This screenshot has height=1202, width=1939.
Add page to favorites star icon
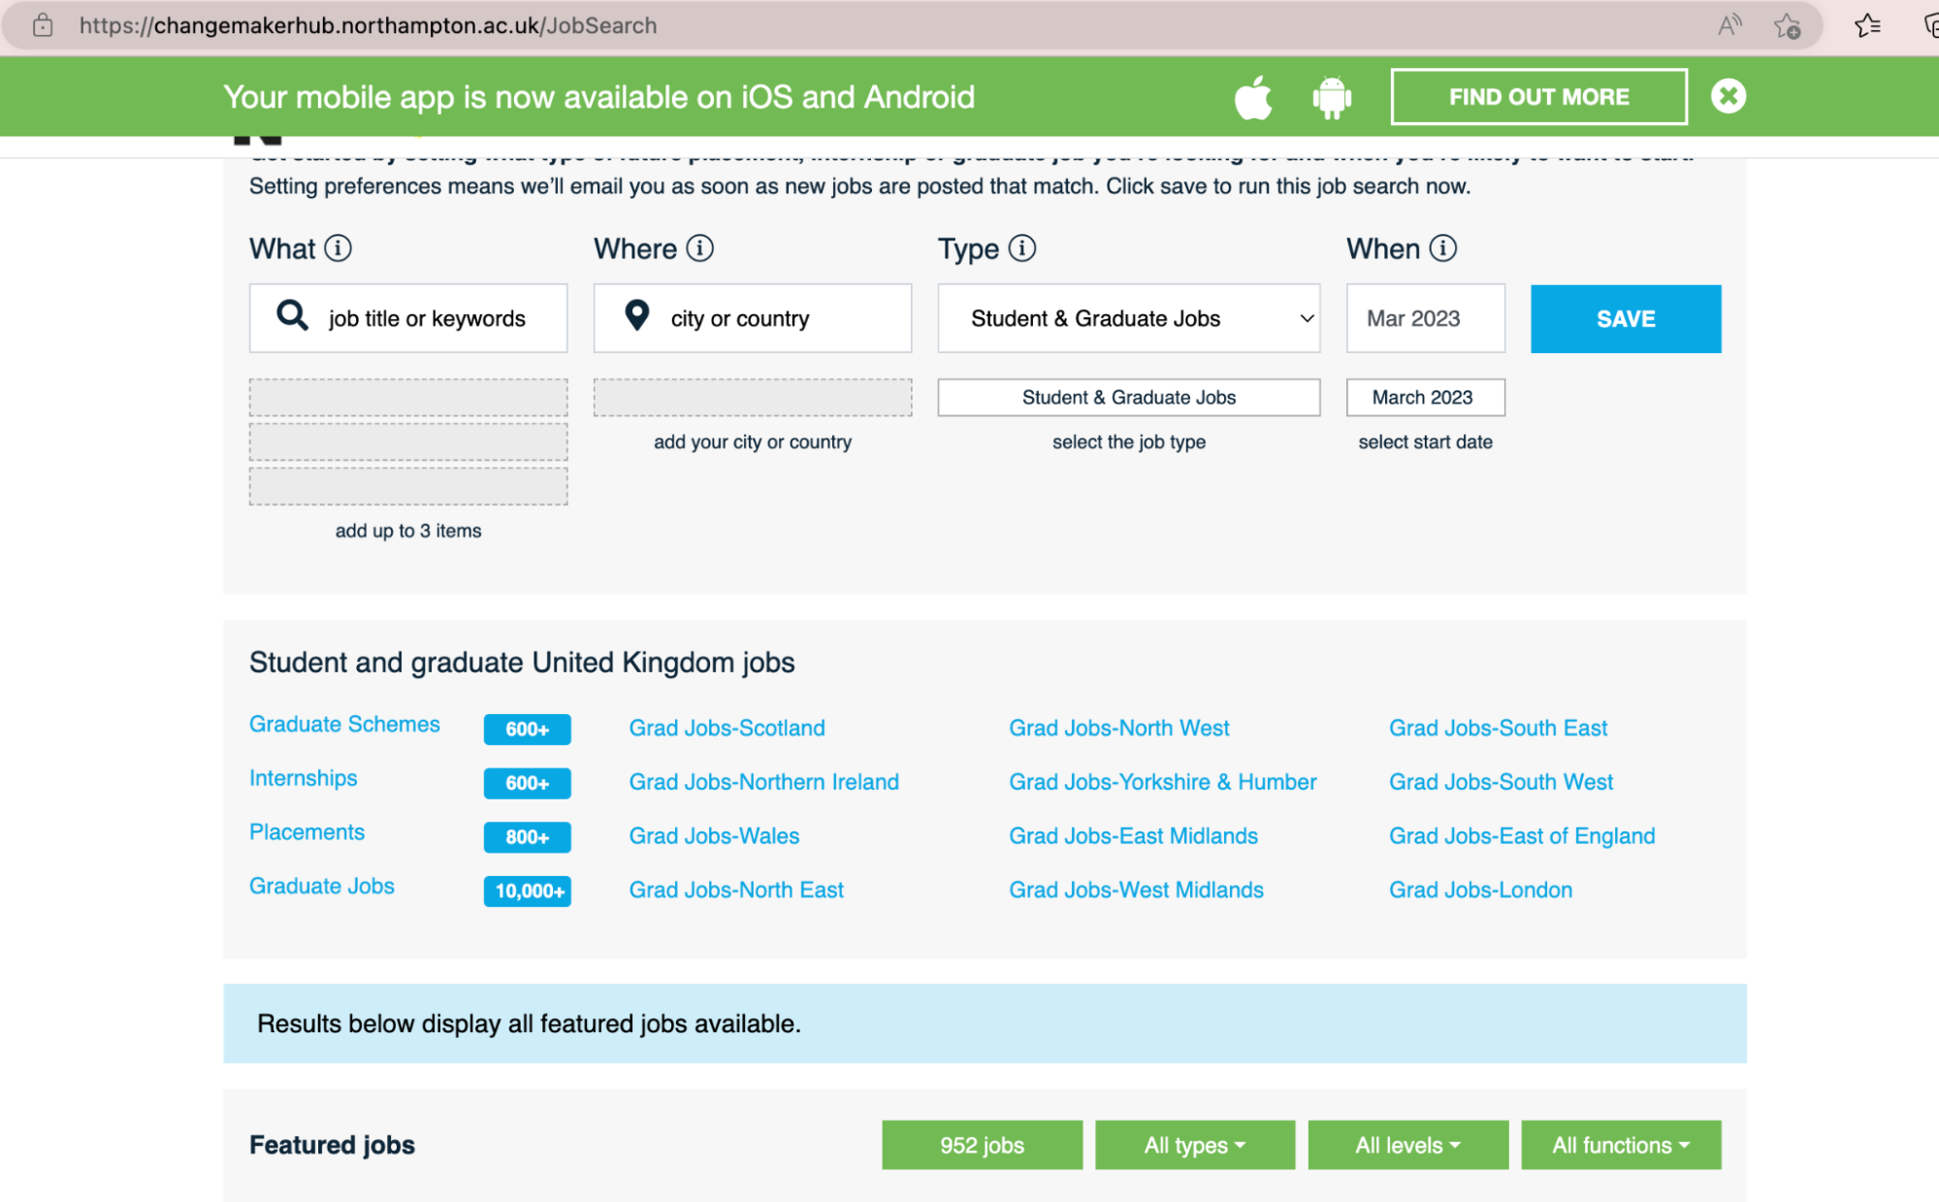1787,25
